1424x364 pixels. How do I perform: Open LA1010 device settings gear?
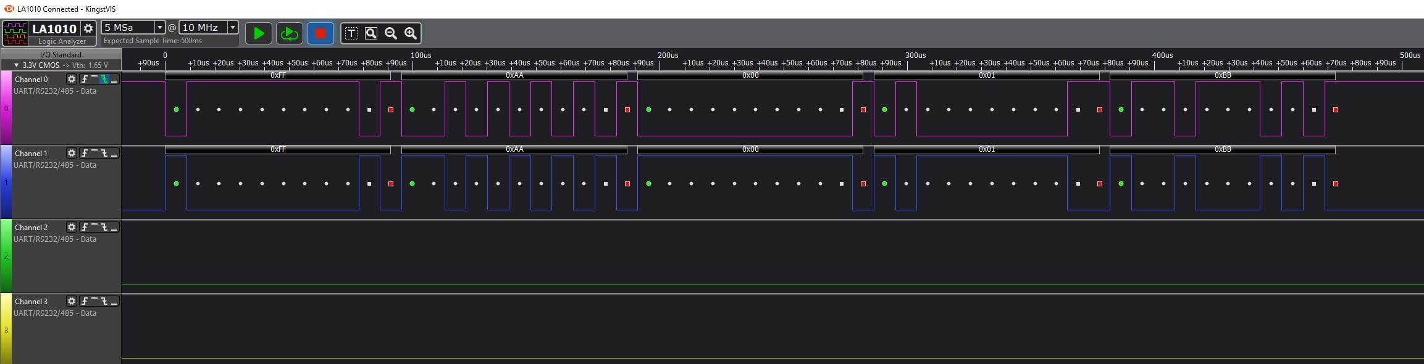coord(88,28)
